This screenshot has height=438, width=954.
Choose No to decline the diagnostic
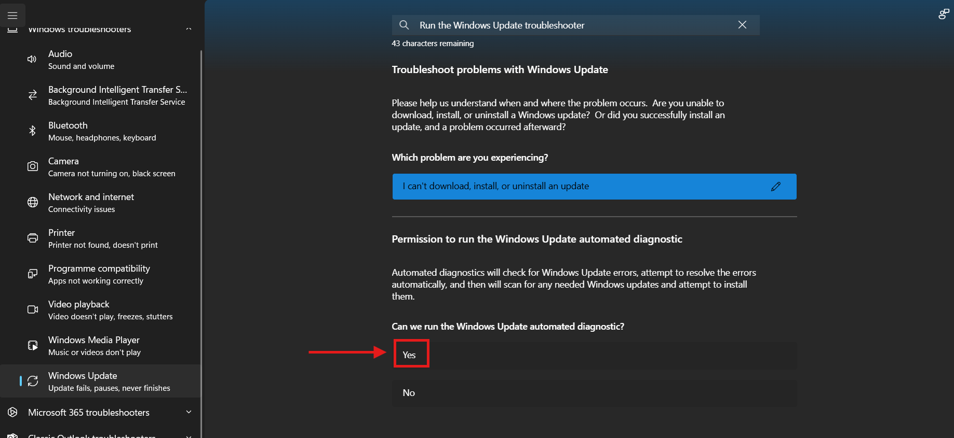[594, 393]
